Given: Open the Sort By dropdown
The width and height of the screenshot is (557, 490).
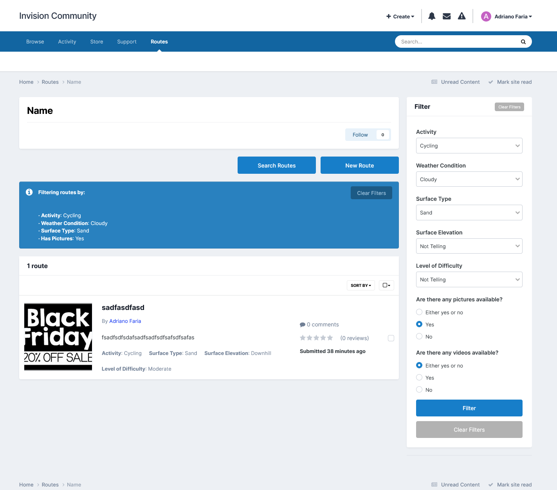Looking at the screenshot, I should click(x=361, y=285).
